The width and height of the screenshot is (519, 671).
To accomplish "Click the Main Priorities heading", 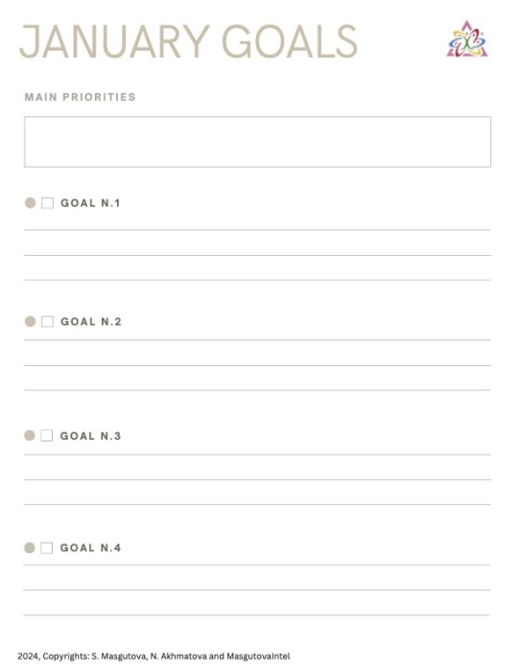I will pyautogui.click(x=80, y=97).
